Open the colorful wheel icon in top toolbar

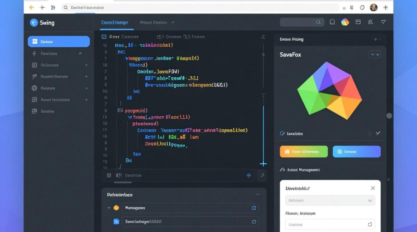click(x=345, y=22)
